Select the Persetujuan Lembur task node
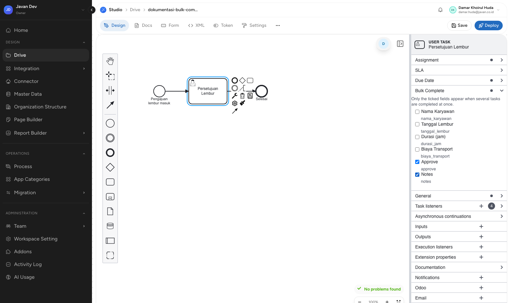The height and width of the screenshot is (303, 511). click(208, 91)
